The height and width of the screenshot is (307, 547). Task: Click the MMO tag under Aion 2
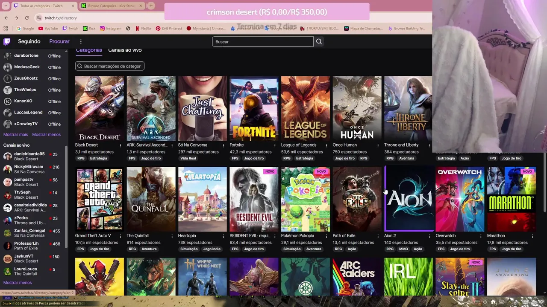click(x=403, y=249)
